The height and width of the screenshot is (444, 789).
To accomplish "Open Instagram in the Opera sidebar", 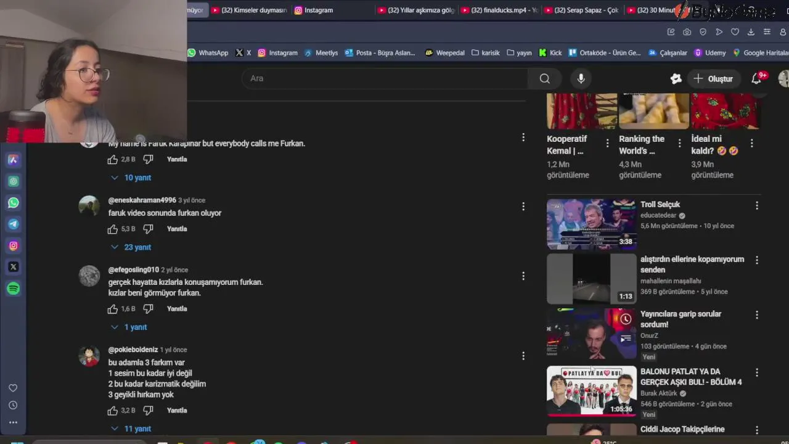I will (x=13, y=245).
